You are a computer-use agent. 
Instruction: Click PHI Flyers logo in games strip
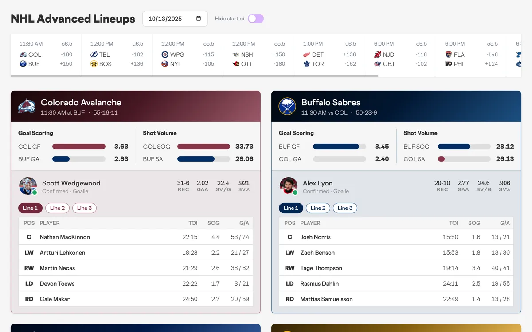[x=449, y=64]
